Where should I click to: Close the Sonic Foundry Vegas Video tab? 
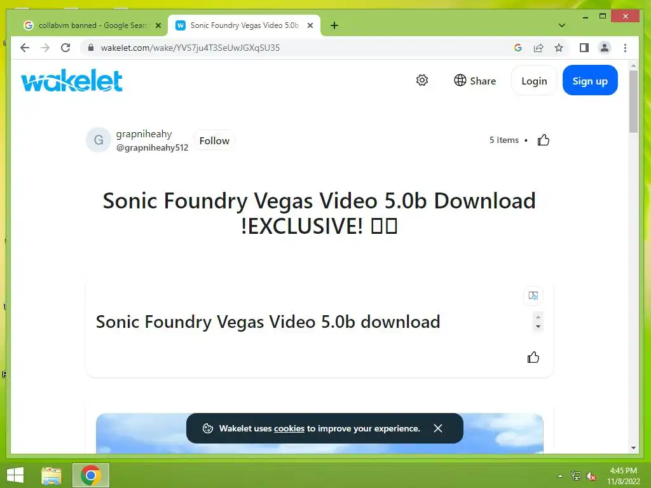(x=310, y=25)
